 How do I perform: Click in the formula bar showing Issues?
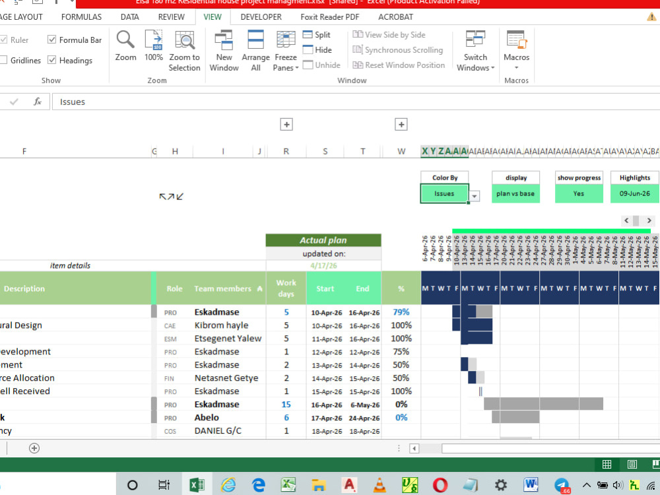pyautogui.click(x=355, y=102)
